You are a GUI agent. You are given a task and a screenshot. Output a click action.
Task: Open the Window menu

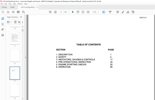pos(20,4)
